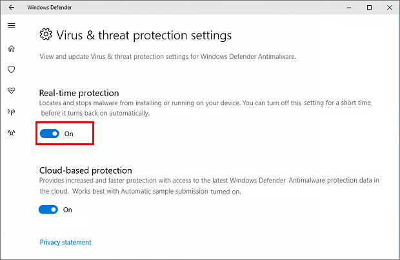Click the Virus & threat protection settings title

click(144, 35)
